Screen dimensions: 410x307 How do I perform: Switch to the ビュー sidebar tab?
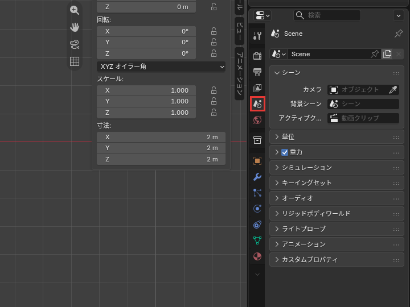239,31
